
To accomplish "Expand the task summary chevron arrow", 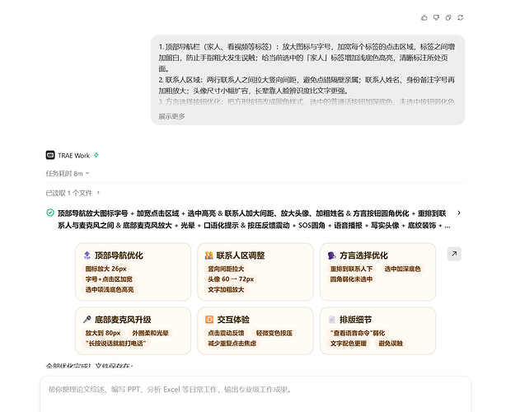I will [x=459, y=213].
